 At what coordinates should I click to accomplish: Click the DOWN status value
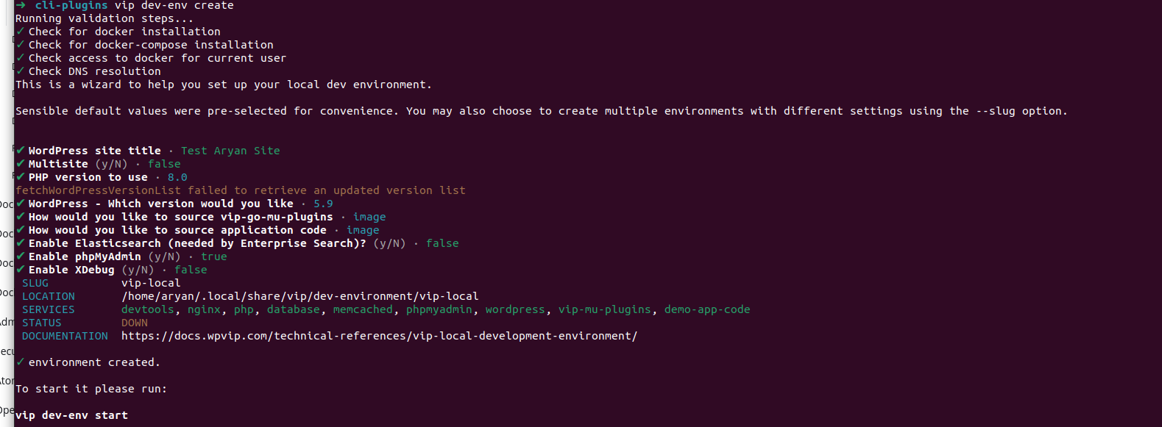tap(135, 323)
